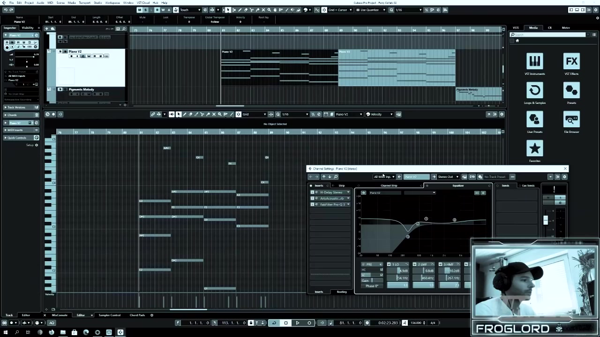Open VST Effects in the Media rack
Screen dimensions: 600x337
(571, 61)
